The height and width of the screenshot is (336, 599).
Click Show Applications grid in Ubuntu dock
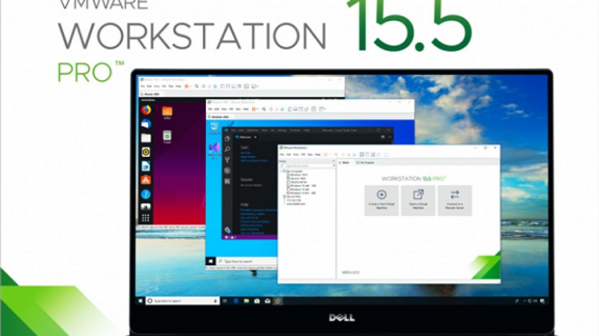145,218
